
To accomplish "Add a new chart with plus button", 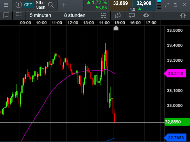I will pyautogui.click(x=64, y=5).
